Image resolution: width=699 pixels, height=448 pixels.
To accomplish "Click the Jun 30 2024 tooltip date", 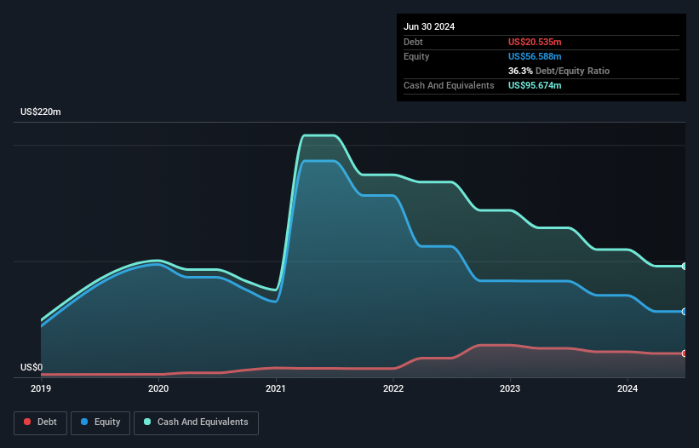I will click(429, 26).
